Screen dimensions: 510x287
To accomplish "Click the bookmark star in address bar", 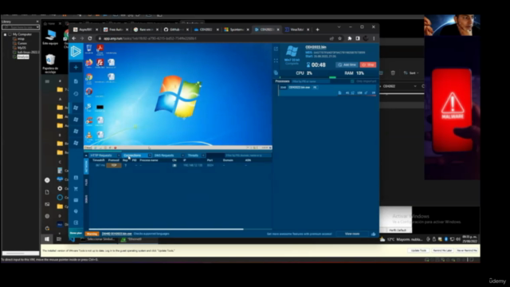I will (x=340, y=38).
